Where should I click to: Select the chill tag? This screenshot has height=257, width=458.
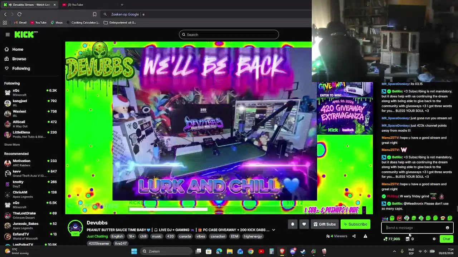point(143,236)
